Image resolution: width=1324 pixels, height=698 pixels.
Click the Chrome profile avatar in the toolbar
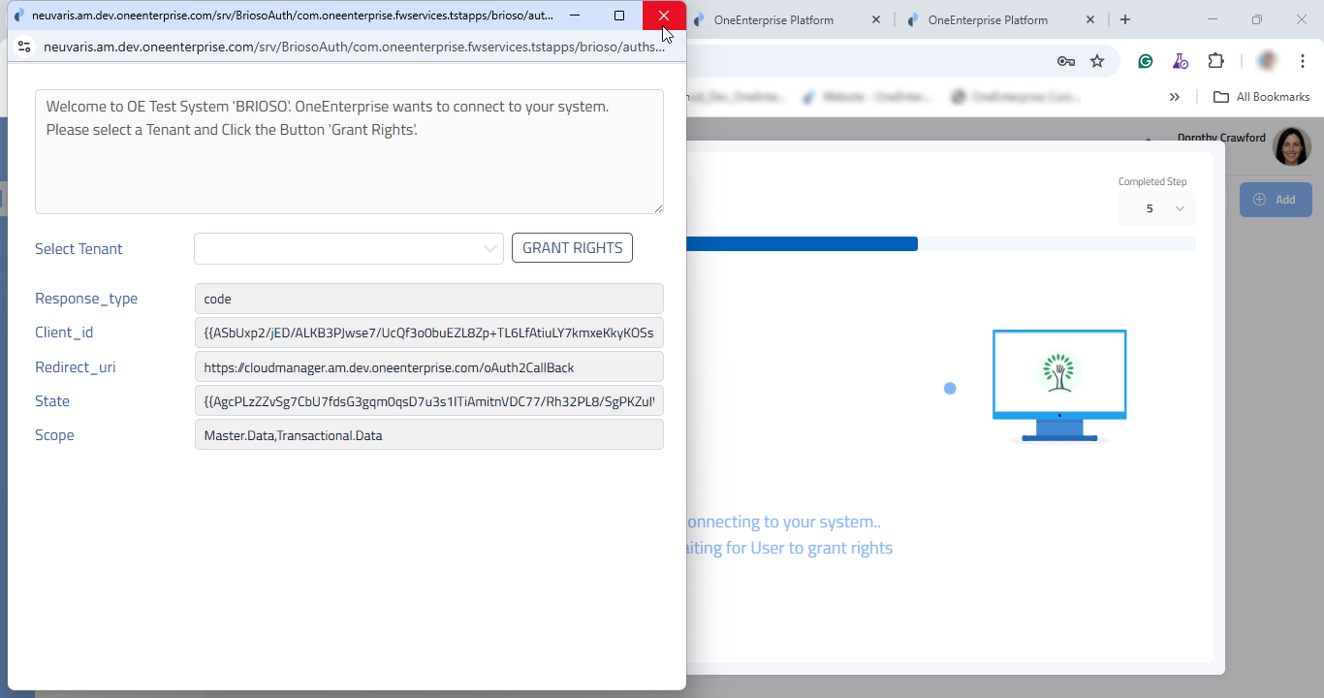[x=1267, y=61]
